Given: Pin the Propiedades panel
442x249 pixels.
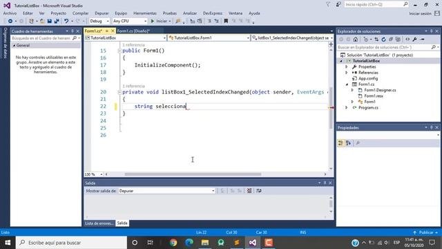Looking at the screenshot, I should pyautogui.click(x=431, y=127).
